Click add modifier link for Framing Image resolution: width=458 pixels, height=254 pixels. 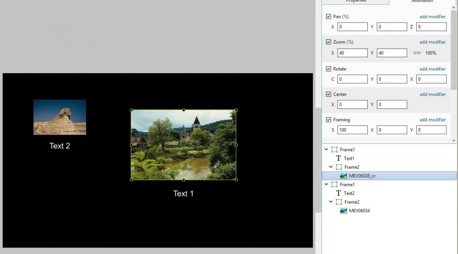tap(432, 120)
